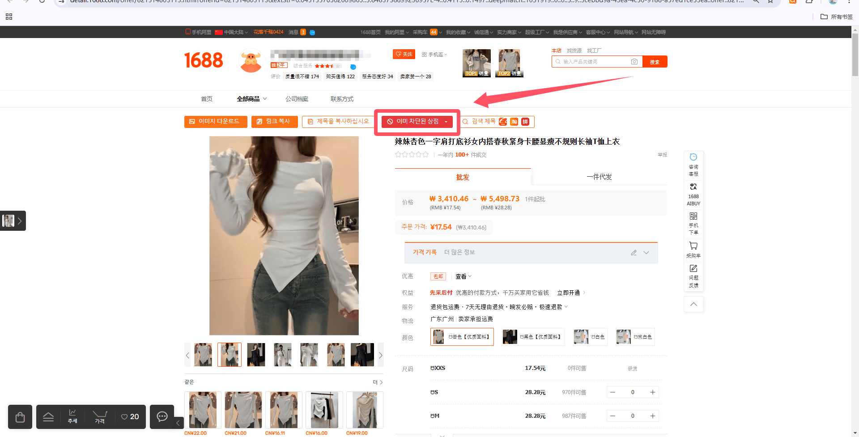Expand 全部商品 menu
Viewport: 859px width, 437px height.
coord(252,99)
